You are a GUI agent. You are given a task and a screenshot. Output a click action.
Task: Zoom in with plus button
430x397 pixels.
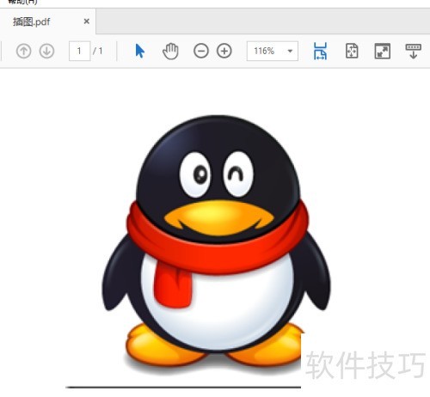point(224,52)
